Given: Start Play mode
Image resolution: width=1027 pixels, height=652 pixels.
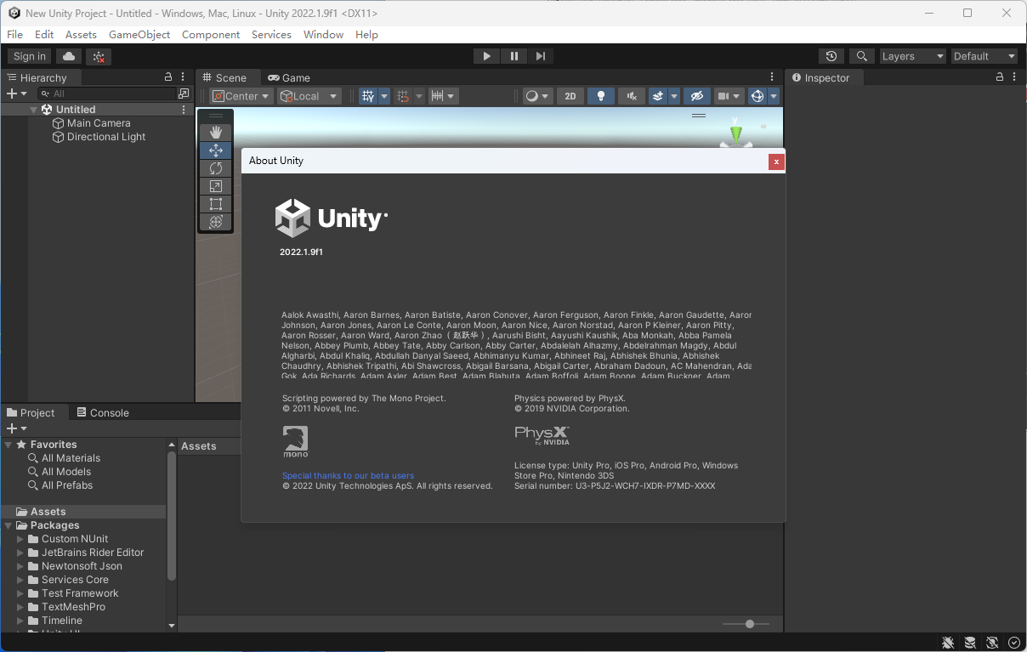Looking at the screenshot, I should click(486, 56).
